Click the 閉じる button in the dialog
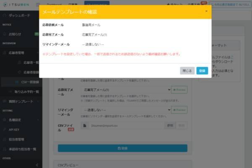The width and height of the screenshot is (252, 168). pyautogui.click(x=187, y=71)
